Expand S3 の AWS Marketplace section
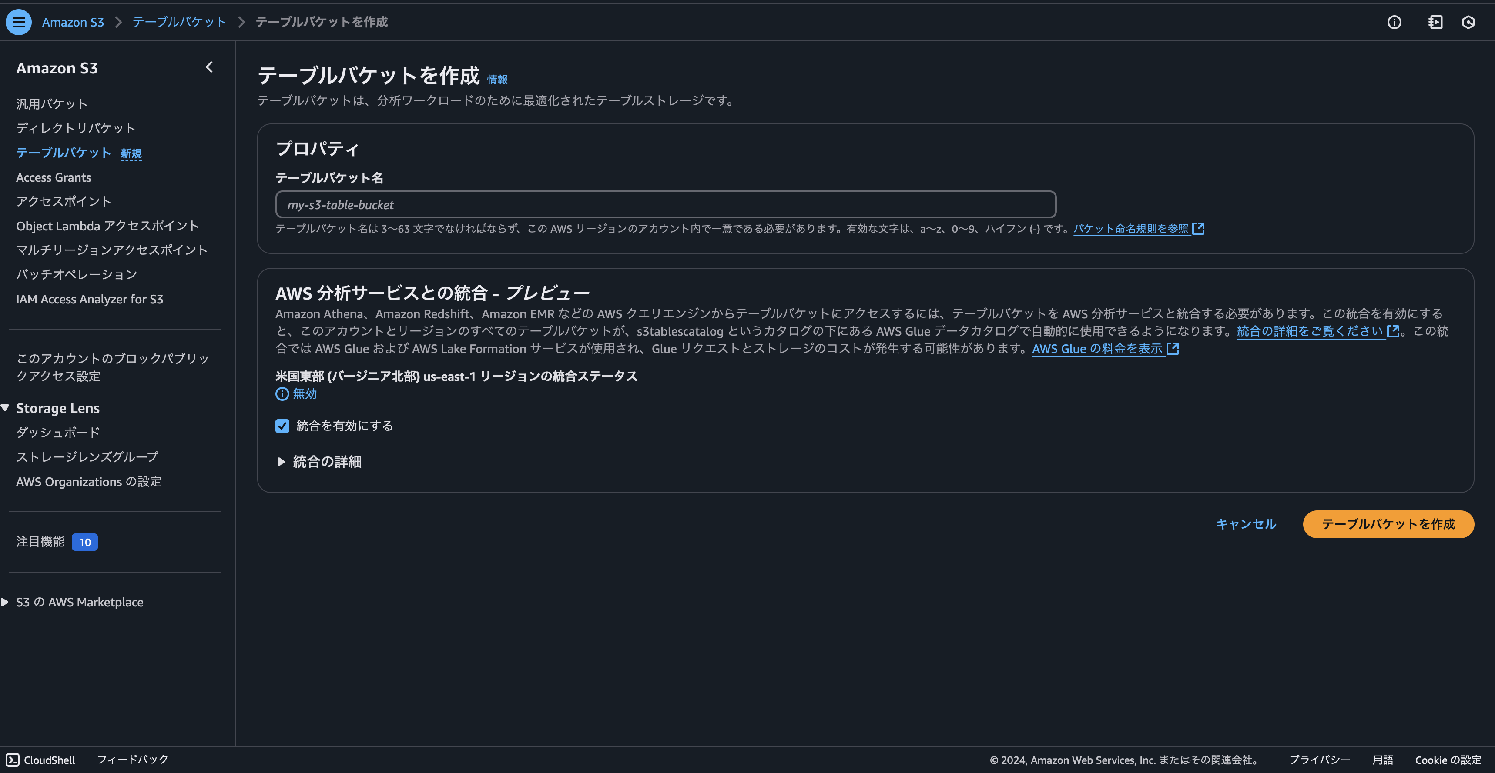Screen dimensions: 1495x773 coord(5,602)
